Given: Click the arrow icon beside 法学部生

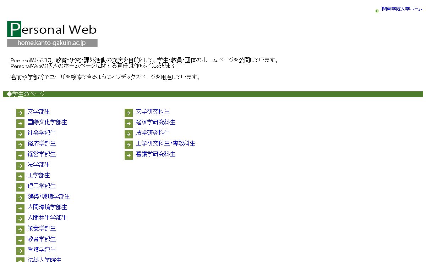Looking at the screenshot, I should point(20,166).
